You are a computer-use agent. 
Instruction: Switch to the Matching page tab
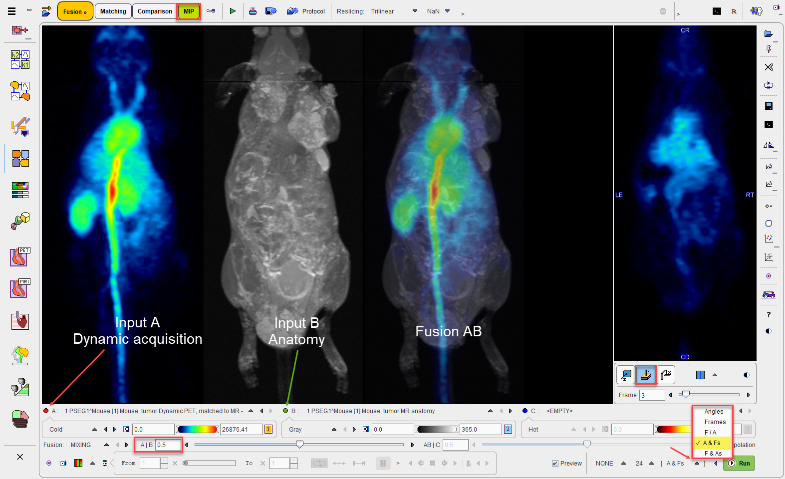point(113,11)
